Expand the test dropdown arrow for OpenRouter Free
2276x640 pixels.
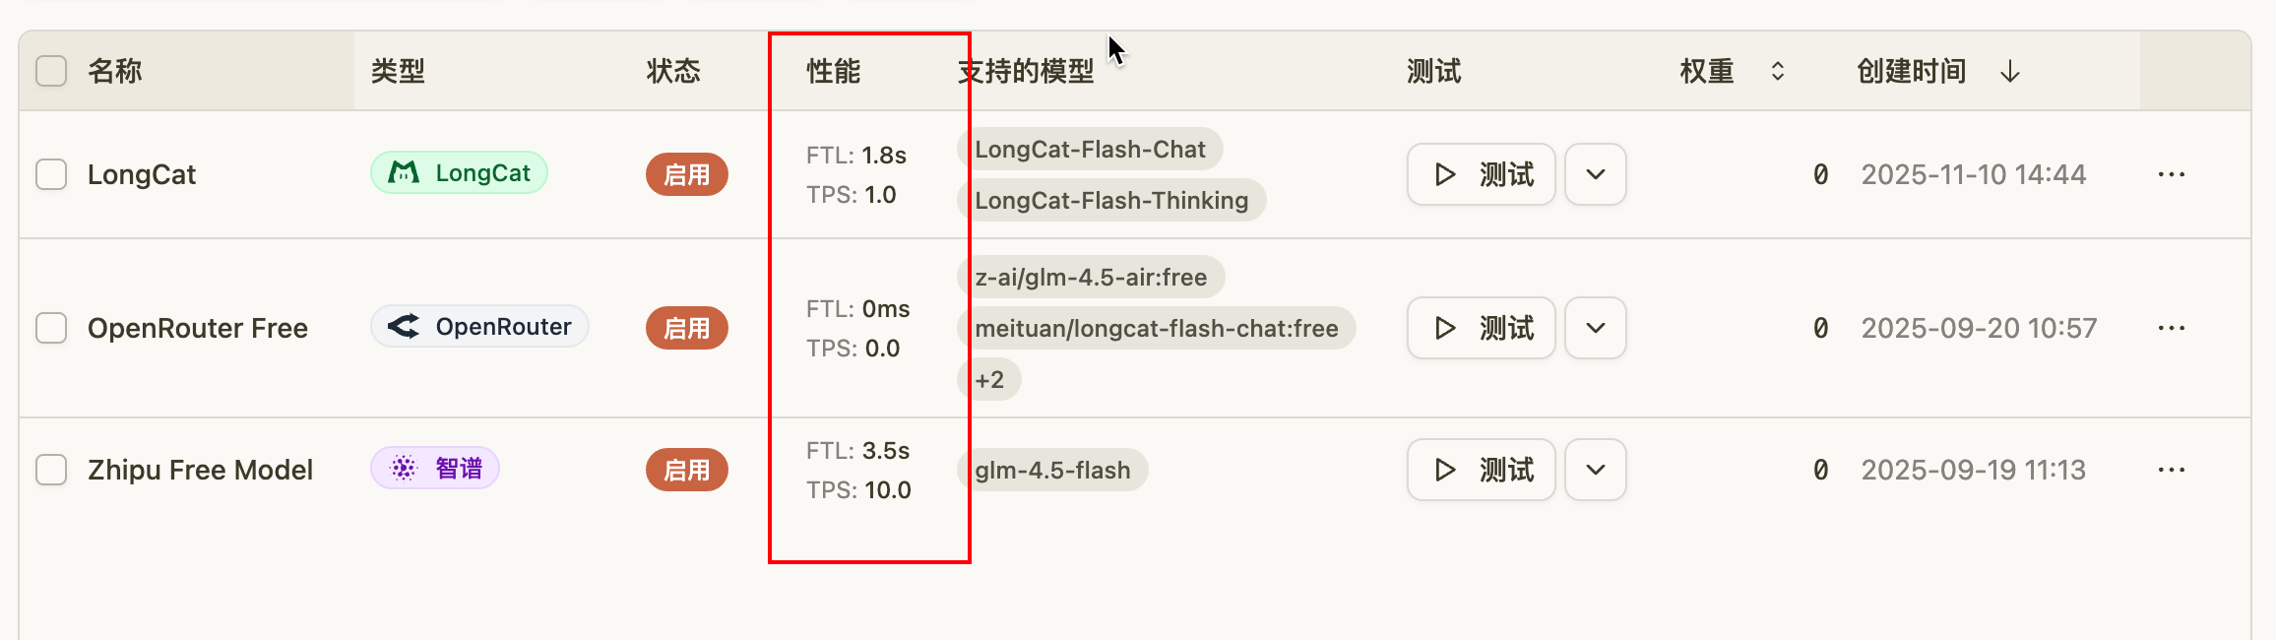click(1596, 328)
